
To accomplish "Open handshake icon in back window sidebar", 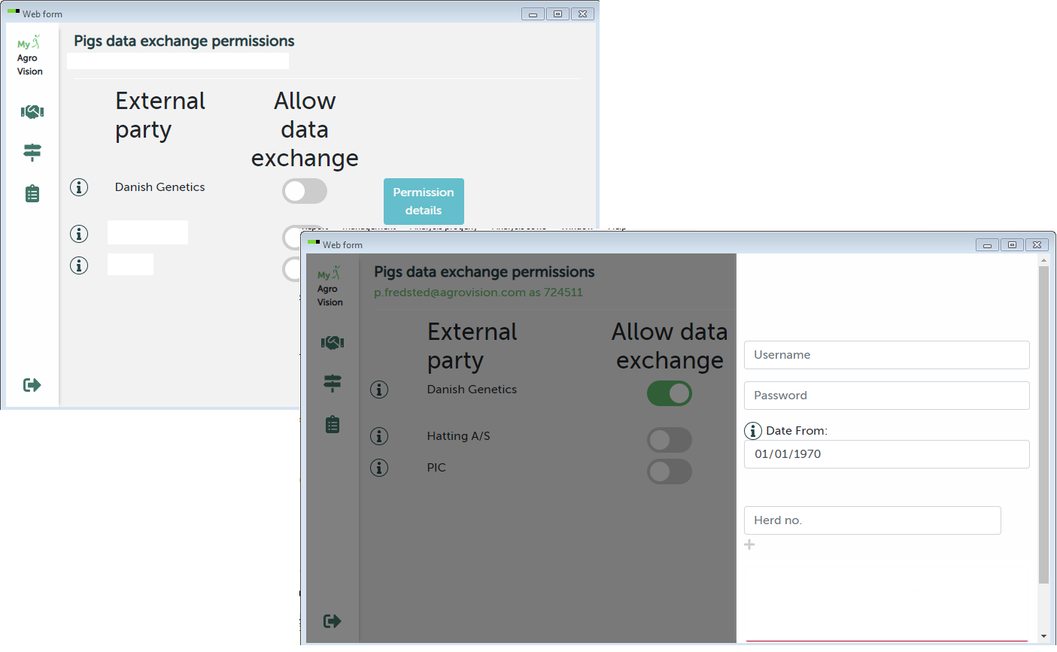I will [x=32, y=112].
